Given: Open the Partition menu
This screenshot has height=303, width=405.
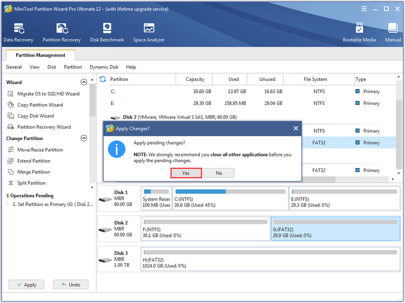Looking at the screenshot, I should click(73, 67).
